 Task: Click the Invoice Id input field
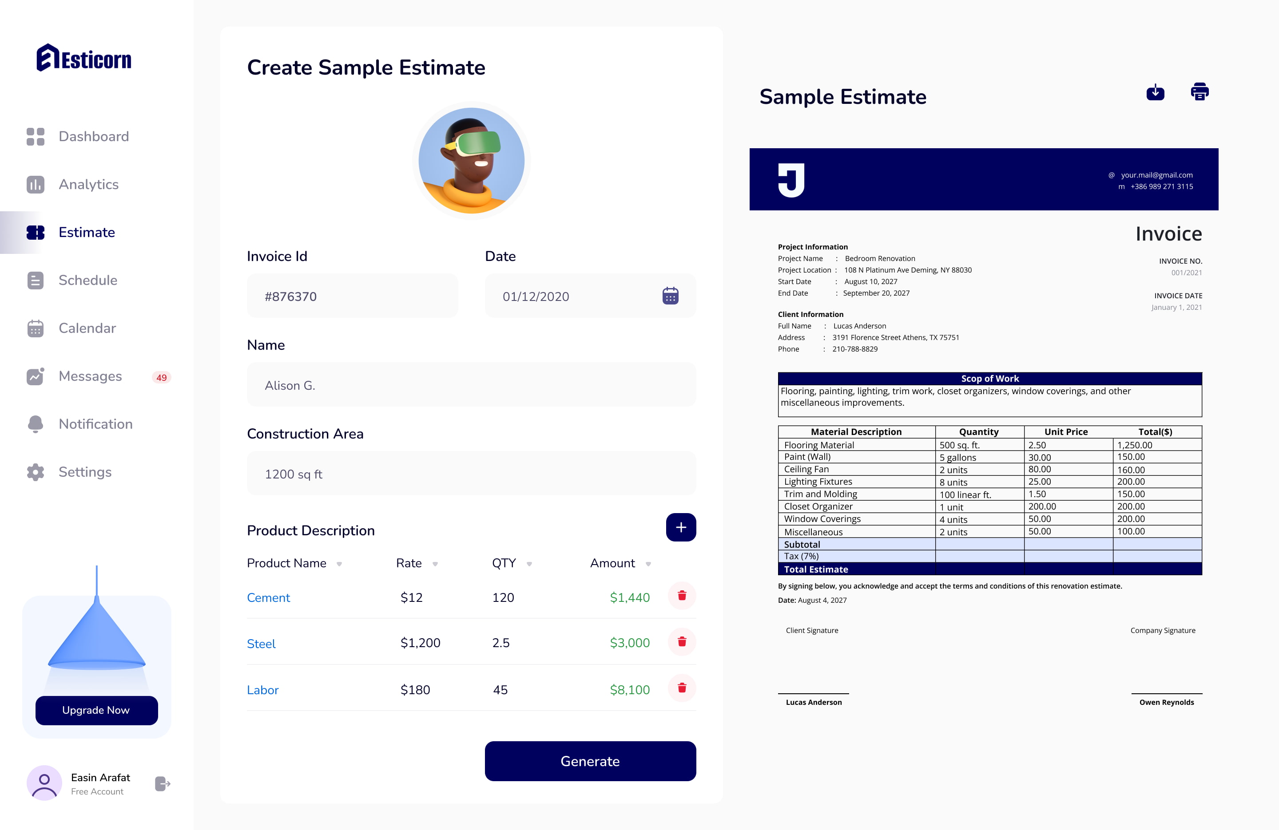[x=352, y=296]
